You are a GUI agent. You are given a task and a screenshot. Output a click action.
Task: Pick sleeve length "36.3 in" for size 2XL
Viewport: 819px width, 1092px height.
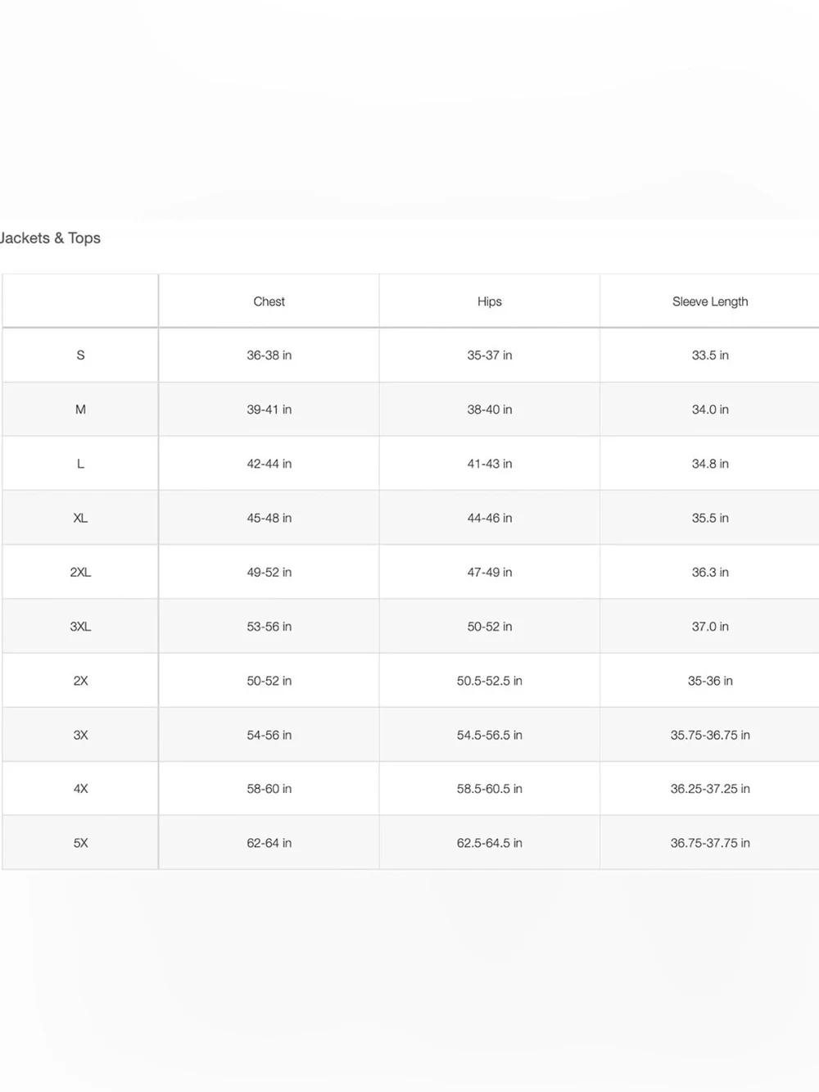coord(710,572)
